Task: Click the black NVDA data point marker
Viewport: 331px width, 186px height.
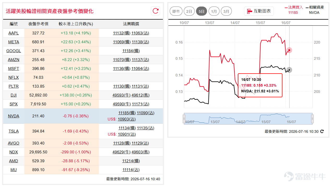Action: (289, 70)
